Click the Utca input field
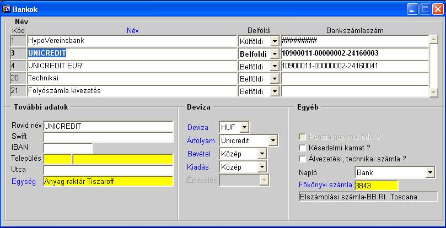 pos(109,170)
